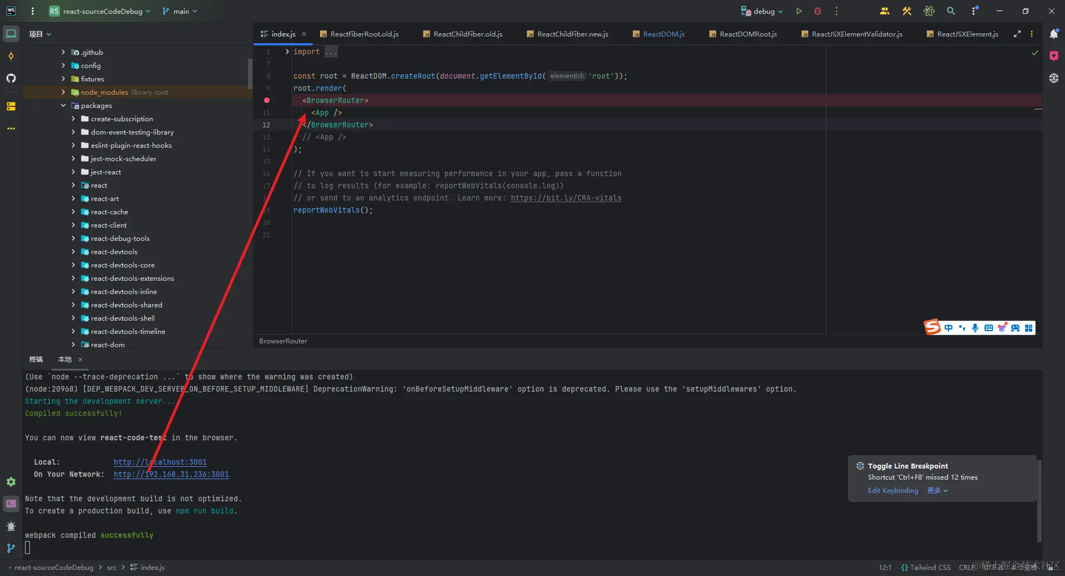Run the debug configuration with play icon
The width and height of the screenshot is (1065, 576).
coord(799,11)
